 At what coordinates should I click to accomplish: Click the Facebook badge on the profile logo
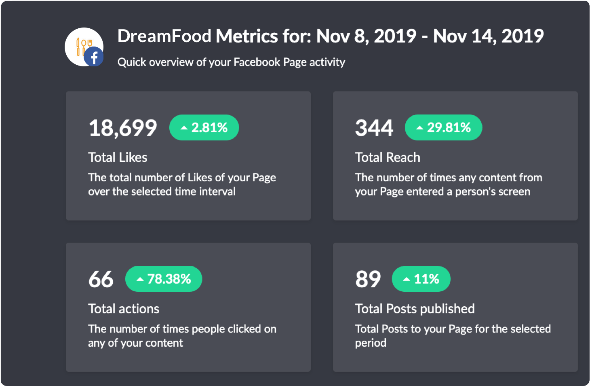point(94,57)
